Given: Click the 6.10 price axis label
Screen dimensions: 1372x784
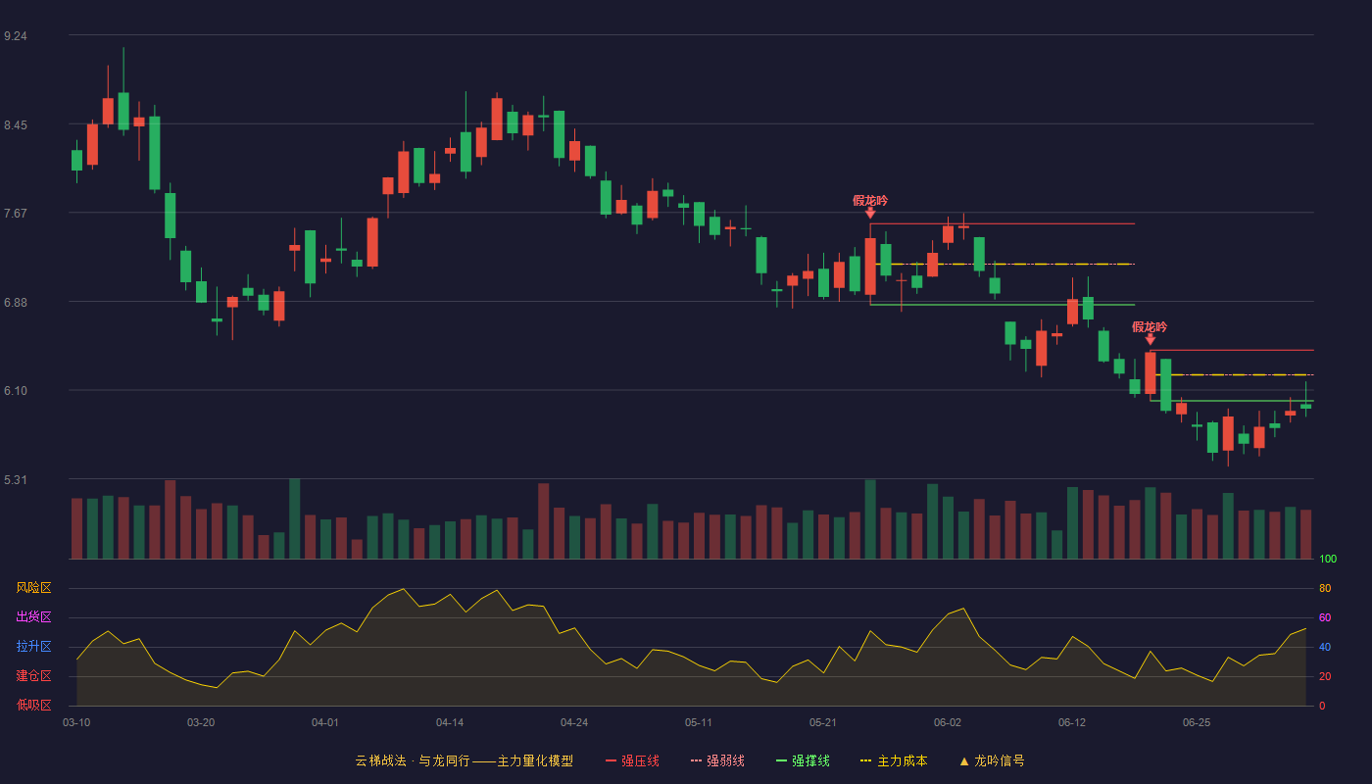Looking at the screenshot, I should 16,391.
